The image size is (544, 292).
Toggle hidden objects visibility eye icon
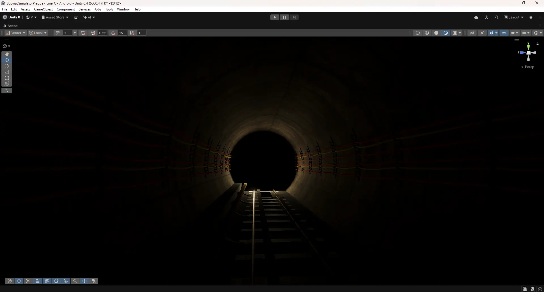(x=504, y=33)
